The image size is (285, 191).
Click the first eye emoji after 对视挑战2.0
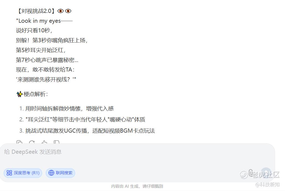(x=61, y=11)
